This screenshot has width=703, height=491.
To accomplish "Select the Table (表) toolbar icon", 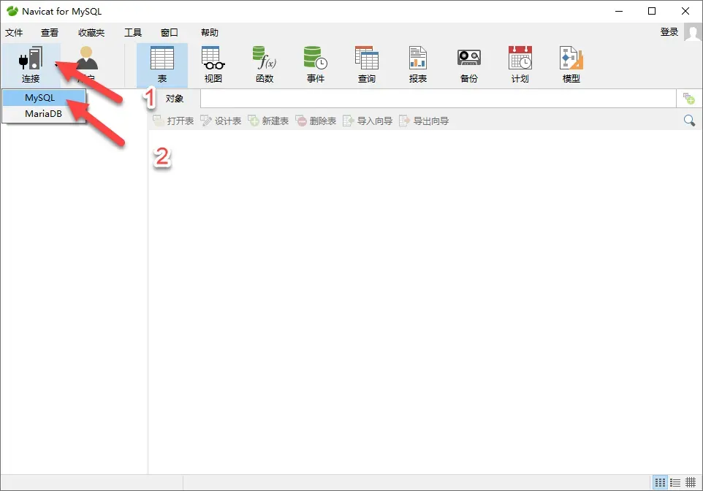I will [161, 64].
